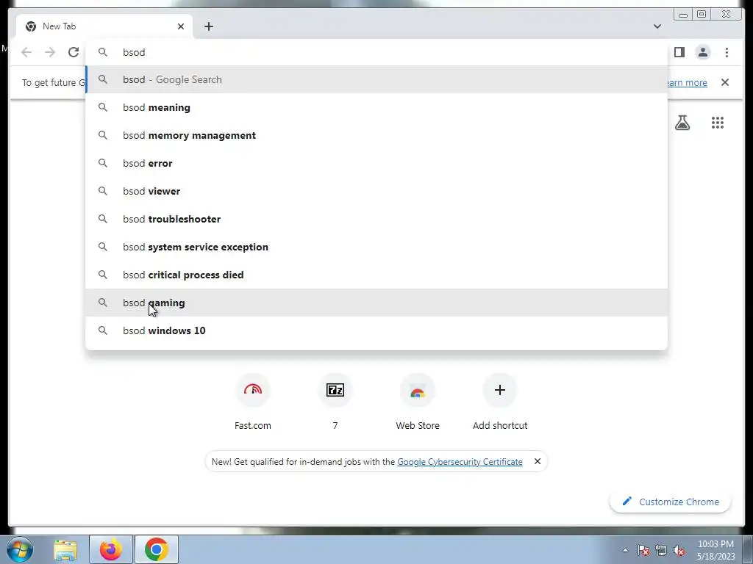The height and width of the screenshot is (564, 753).
Task: Toggle the side panel icon
Action: (x=679, y=52)
